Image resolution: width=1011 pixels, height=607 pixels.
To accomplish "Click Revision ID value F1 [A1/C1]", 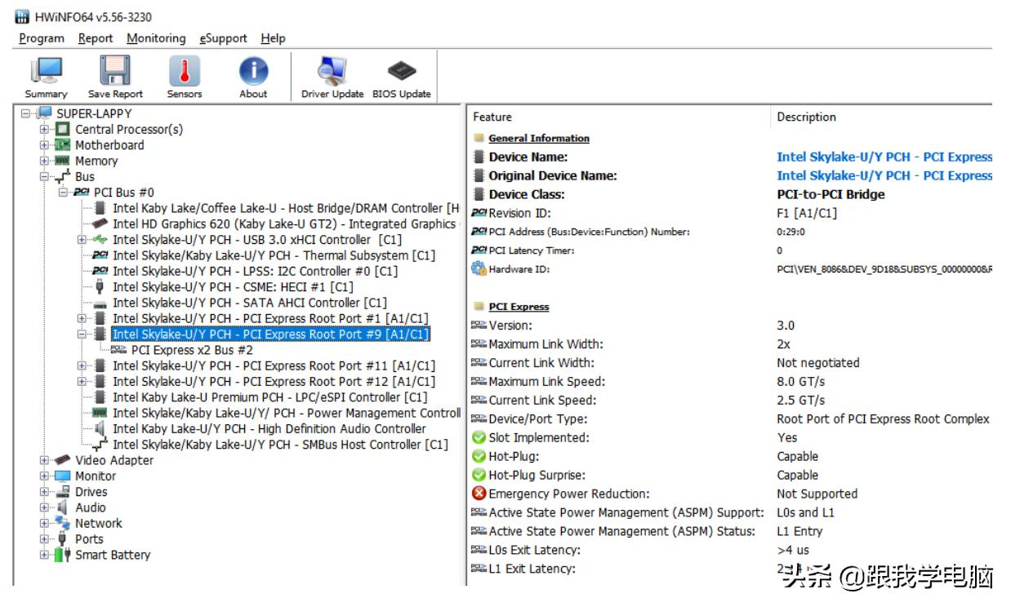I will click(806, 213).
